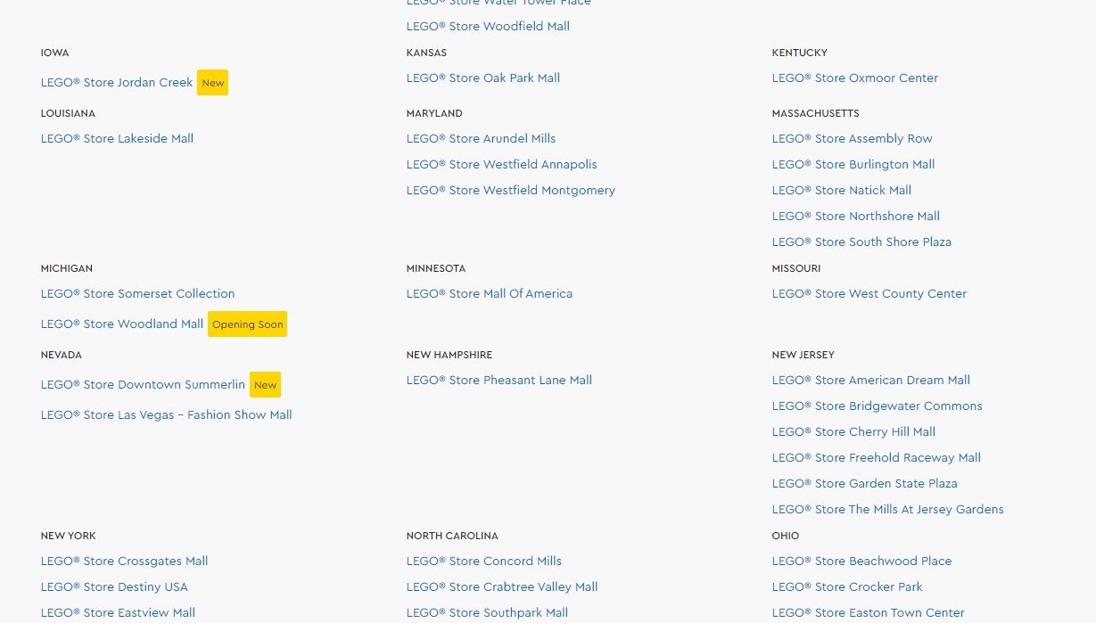Viewport: 1096px width, 623px height.
Task: Open LEGO Store Beachwood Place link
Action: [x=862, y=561]
